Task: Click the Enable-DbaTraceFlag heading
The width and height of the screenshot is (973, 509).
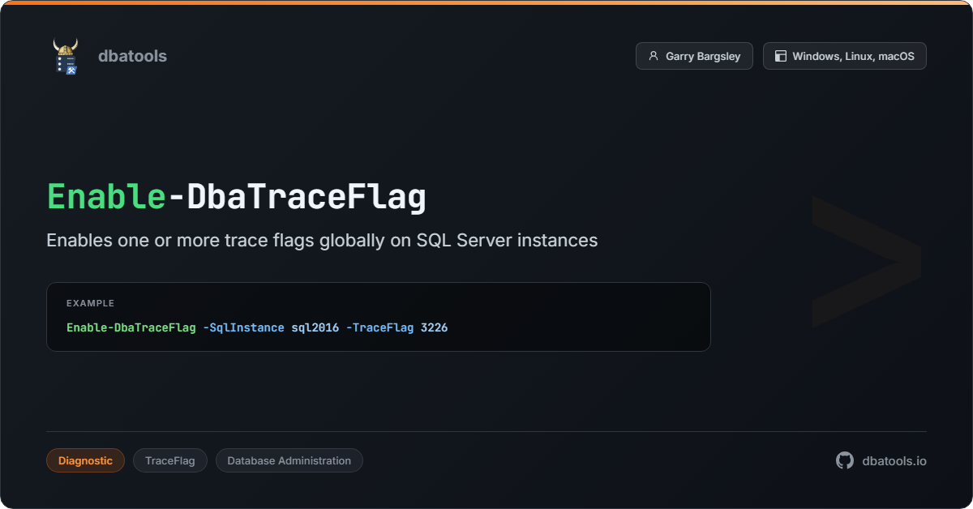Action: pos(236,198)
